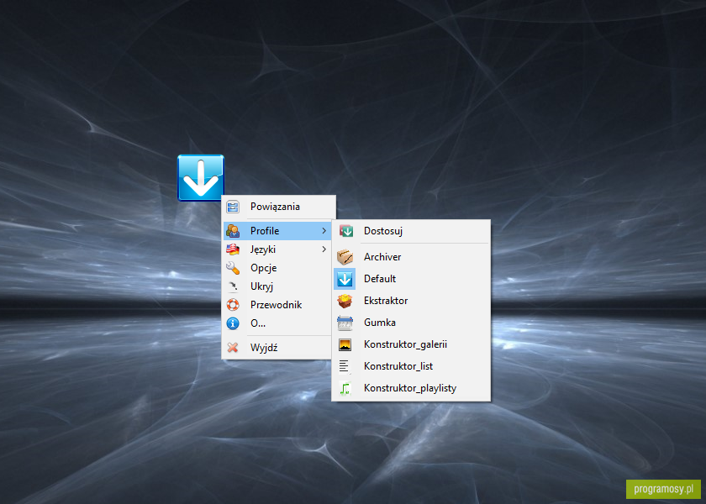
Task: Click the blue DropIt arrow desktop icon
Action: pyautogui.click(x=201, y=178)
